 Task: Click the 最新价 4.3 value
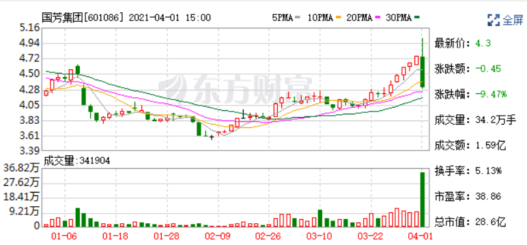click(x=483, y=44)
